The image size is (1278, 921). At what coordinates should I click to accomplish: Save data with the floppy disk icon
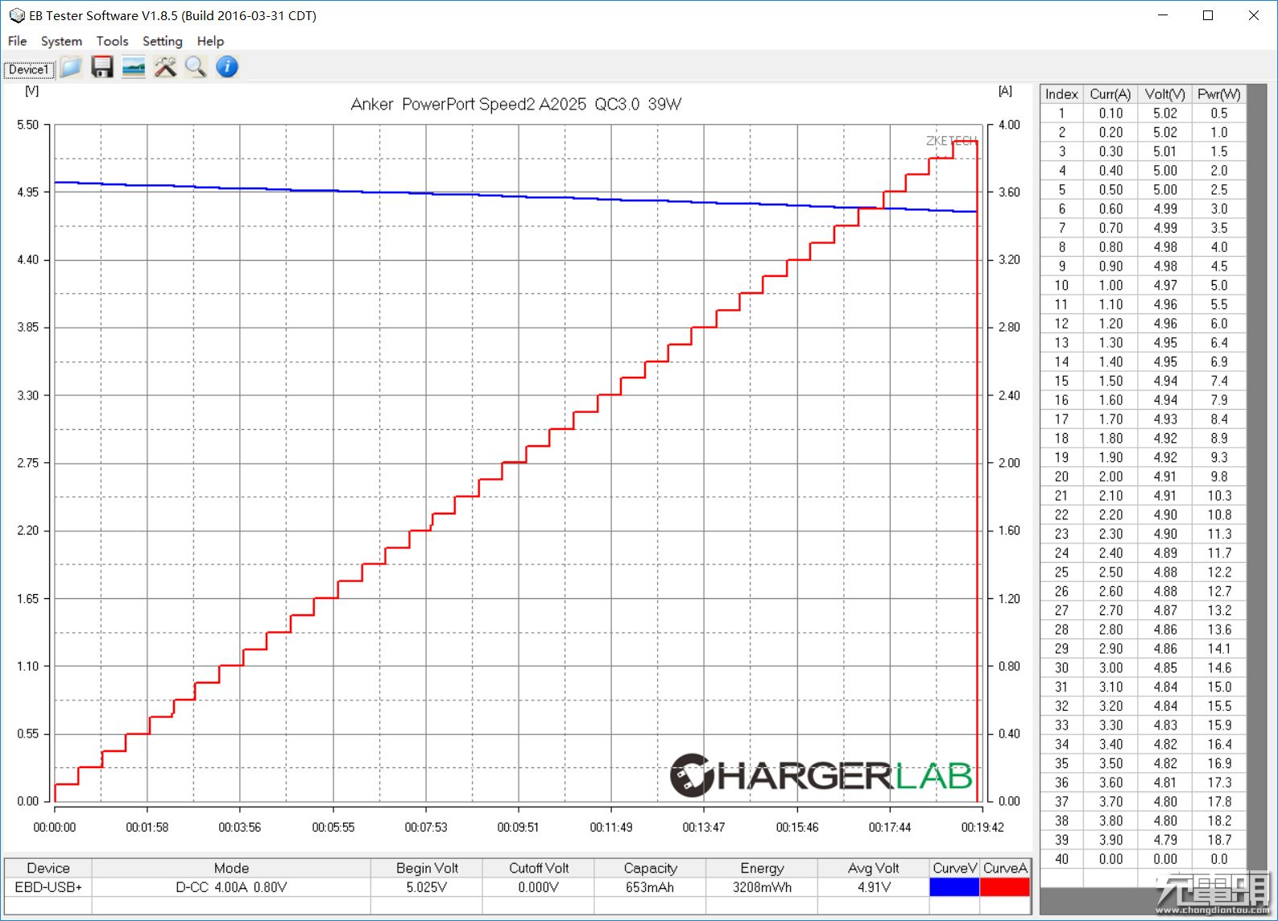pyautogui.click(x=102, y=67)
